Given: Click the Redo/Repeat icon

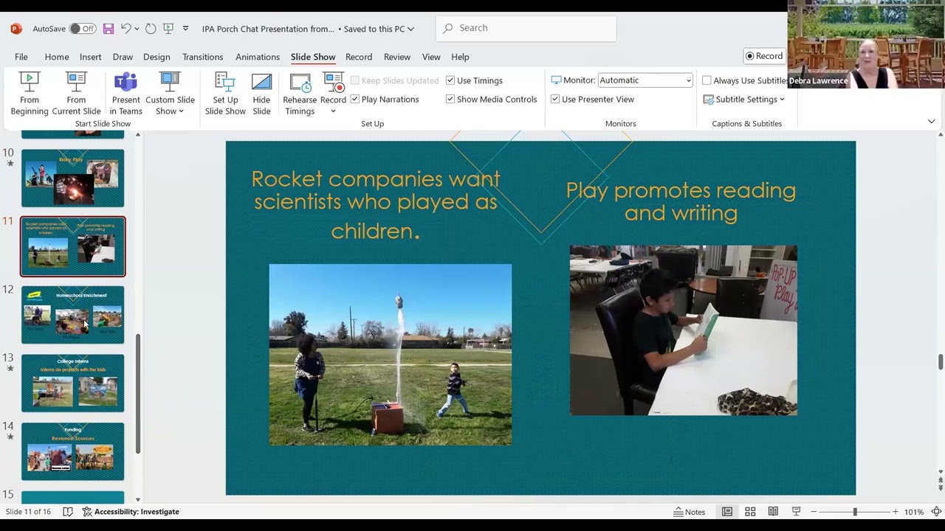Looking at the screenshot, I should click(151, 29).
